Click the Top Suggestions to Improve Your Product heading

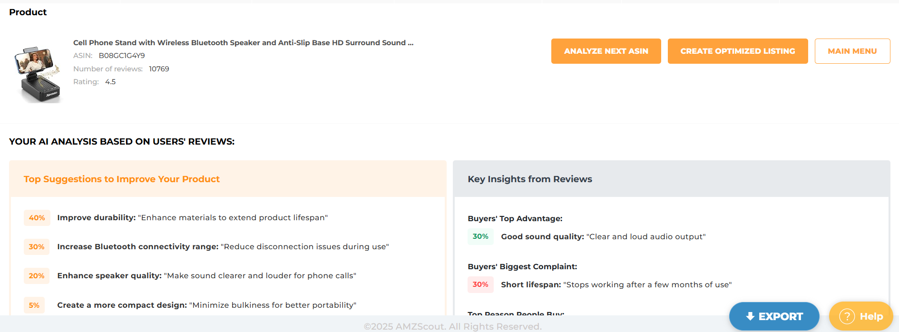point(121,179)
